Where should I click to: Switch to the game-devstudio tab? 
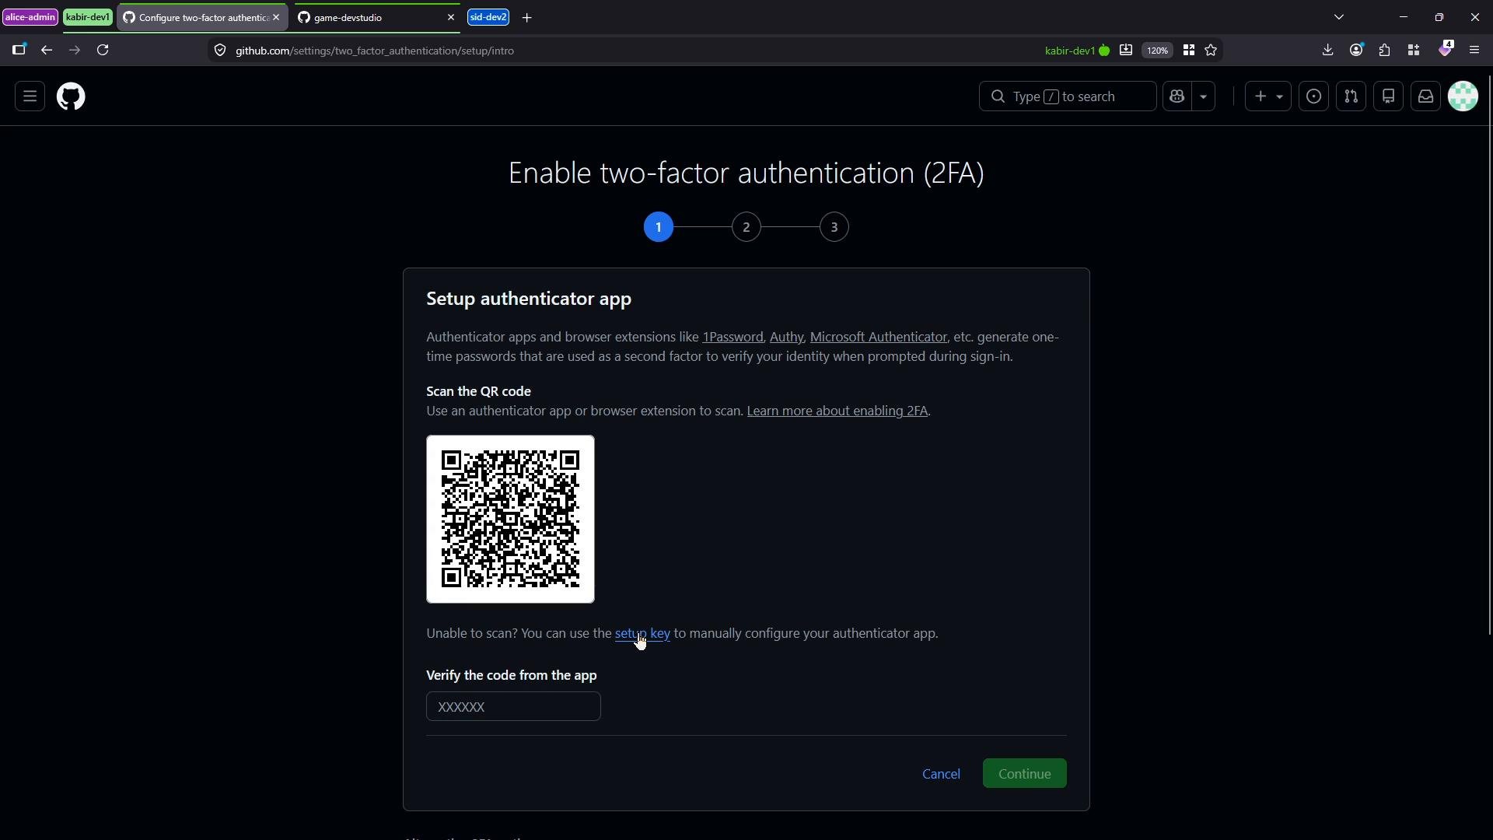pyautogui.click(x=365, y=17)
